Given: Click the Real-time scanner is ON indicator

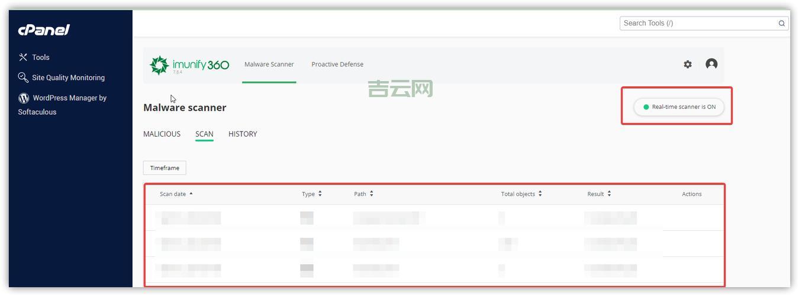Looking at the screenshot, I should coord(678,107).
